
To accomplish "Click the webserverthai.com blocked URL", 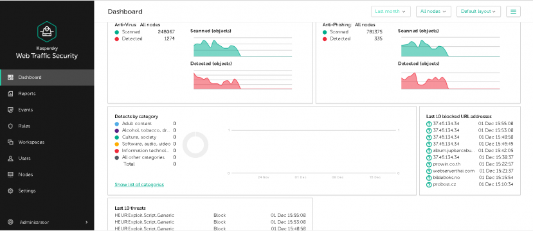I will coord(453,171).
